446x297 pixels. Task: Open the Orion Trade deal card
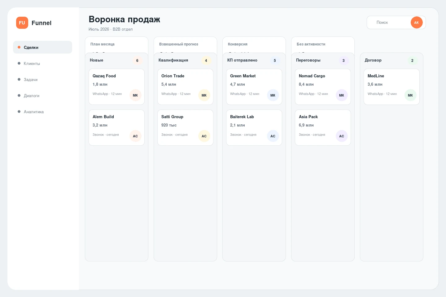[x=185, y=87]
